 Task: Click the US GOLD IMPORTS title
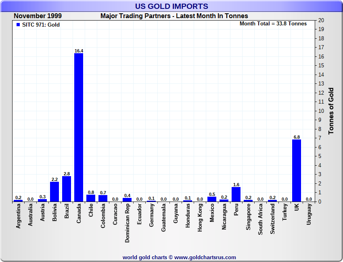click(x=171, y=6)
